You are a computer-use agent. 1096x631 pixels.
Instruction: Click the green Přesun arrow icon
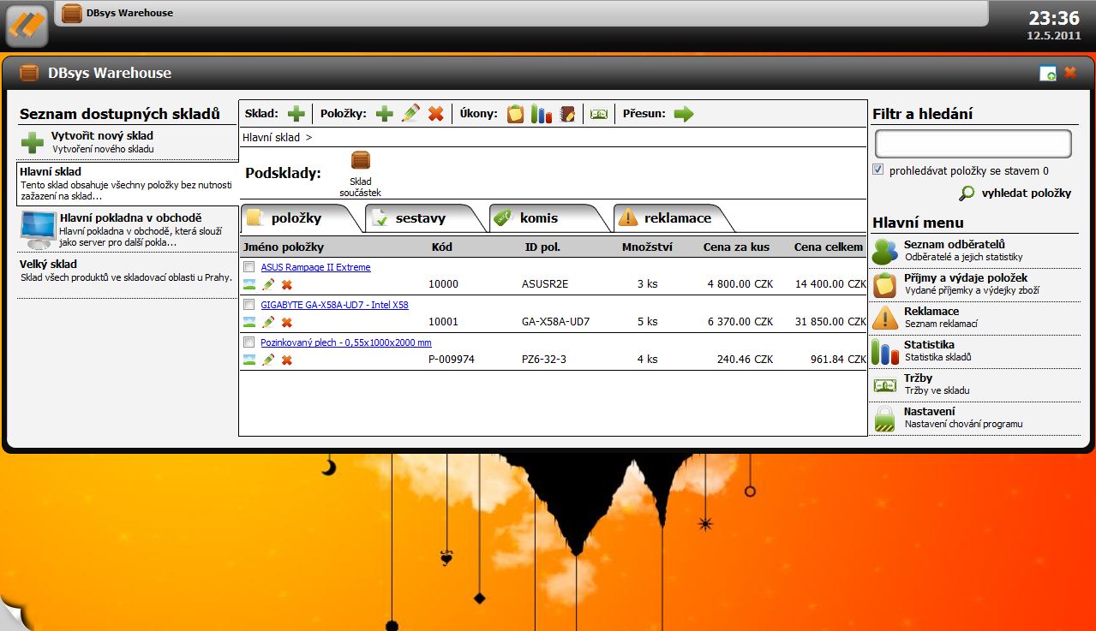point(683,114)
